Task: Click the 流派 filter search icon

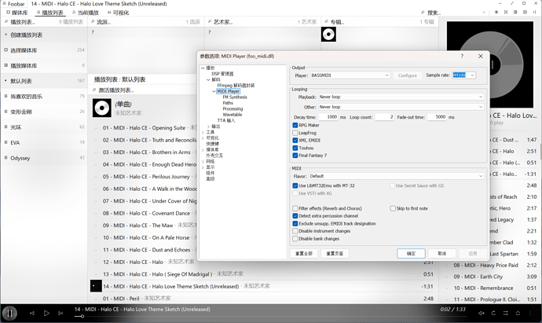Action: coord(93,22)
